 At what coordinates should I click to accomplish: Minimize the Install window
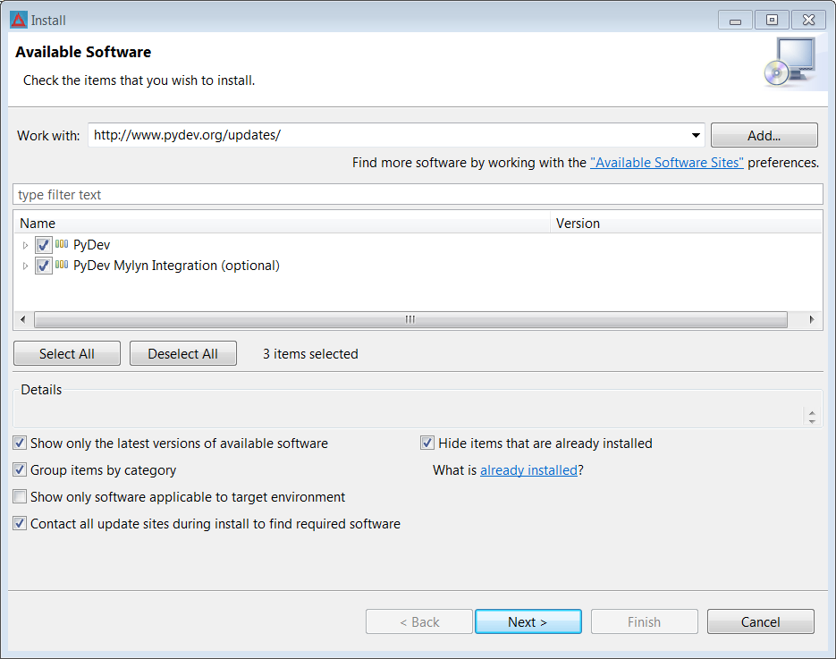(x=735, y=21)
